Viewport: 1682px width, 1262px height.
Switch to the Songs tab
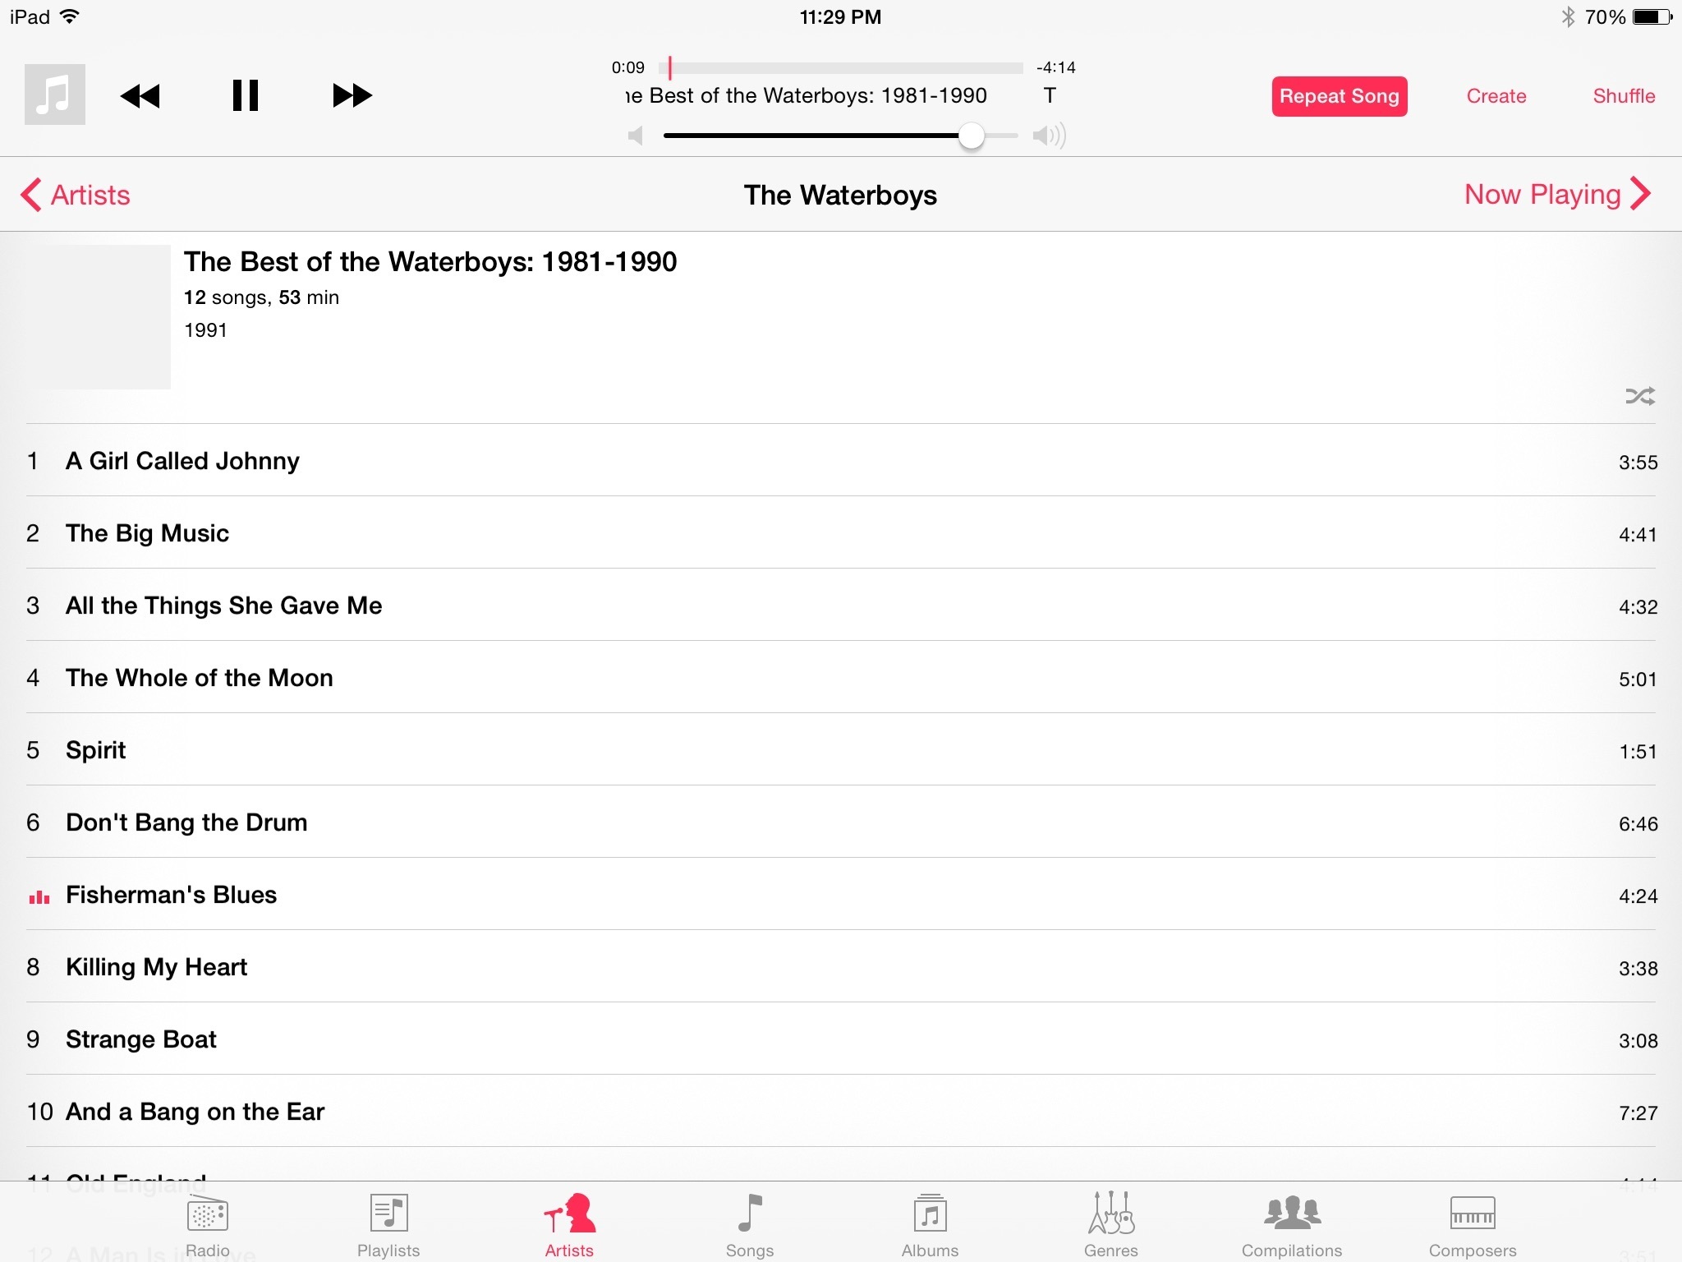pyautogui.click(x=749, y=1226)
